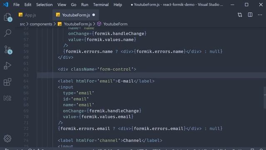The width and height of the screenshot is (266, 150).
Task: Click formik.errors.email condition on line 72
Action: (x=85, y=128)
